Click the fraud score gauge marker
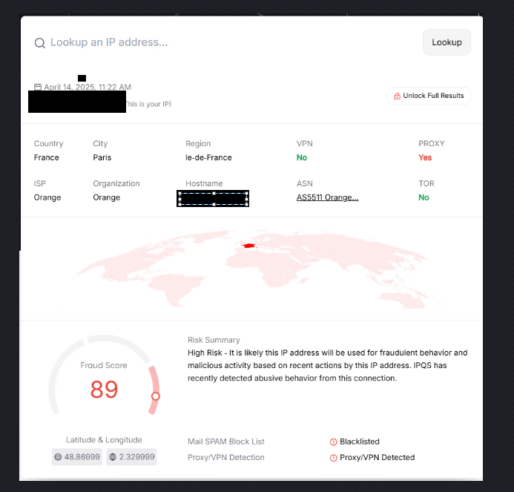The image size is (514, 492). pyautogui.click(x=155, y=396)
